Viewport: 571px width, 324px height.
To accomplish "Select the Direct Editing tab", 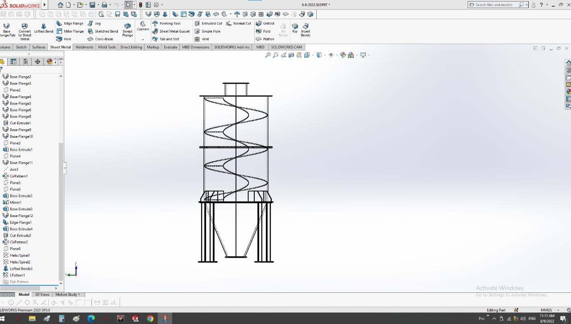I will [x=131, y=47].
